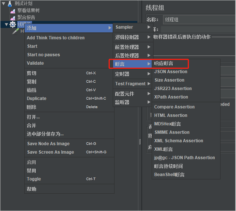Image resolution: width=236 pixels, height=211 pixels.
Task: Select XPath Assertion
Action: (186, 97)
